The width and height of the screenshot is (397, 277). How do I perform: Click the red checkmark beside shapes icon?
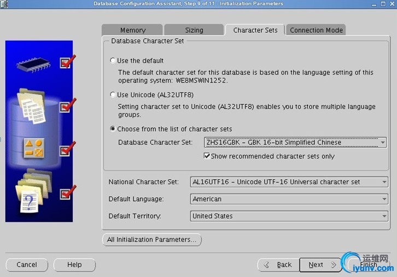pos(67,149)
